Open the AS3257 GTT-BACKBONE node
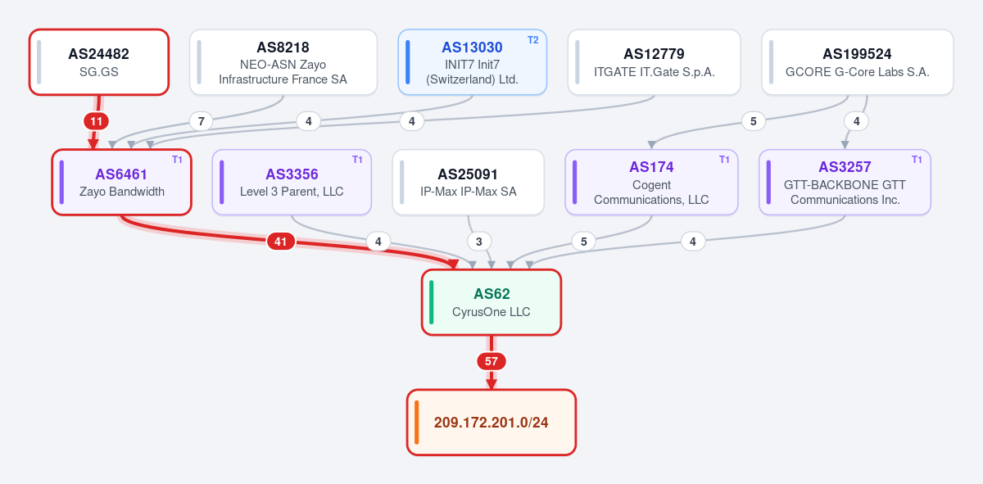Viewport: 983px width, 484px height. click(x=845, y=182)
